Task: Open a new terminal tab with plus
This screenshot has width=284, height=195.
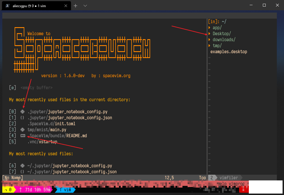Action: [76, 6]
